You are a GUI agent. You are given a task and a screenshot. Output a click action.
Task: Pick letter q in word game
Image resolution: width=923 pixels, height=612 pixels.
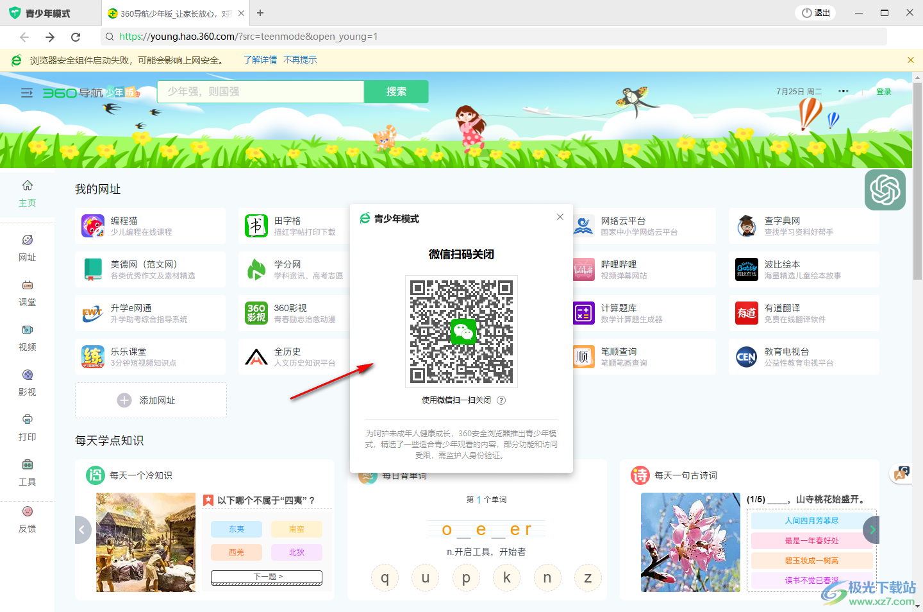point(385,577)
